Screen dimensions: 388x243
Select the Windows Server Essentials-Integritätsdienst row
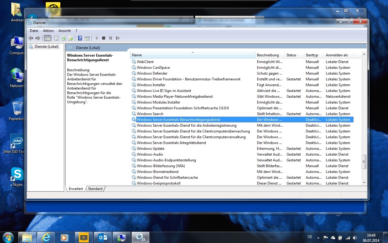click(x=242, y=143)
